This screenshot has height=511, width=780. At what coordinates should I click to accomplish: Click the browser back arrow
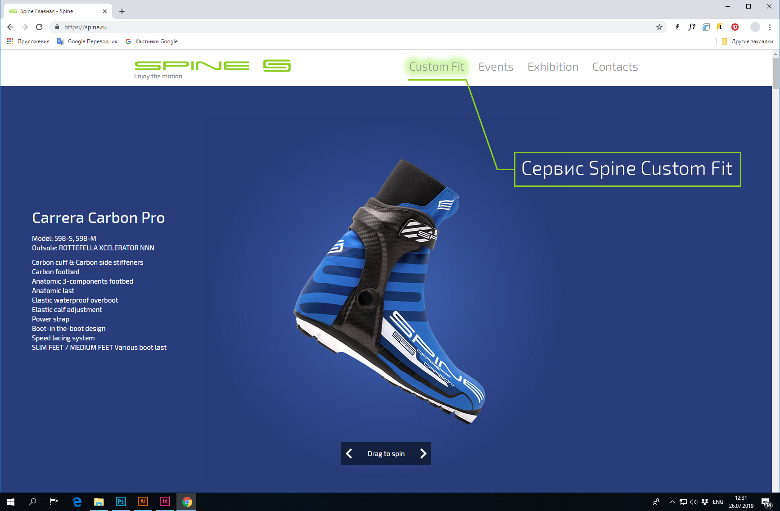[x=10, y=27]
